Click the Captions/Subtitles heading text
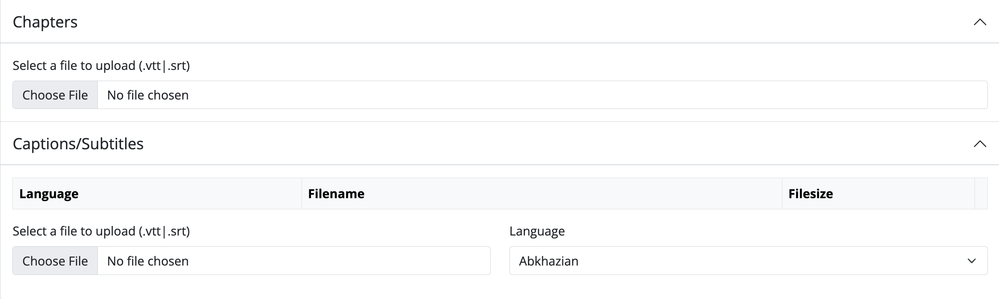The height and width of the screenshot is (299, 999). [x=78, y=144]
